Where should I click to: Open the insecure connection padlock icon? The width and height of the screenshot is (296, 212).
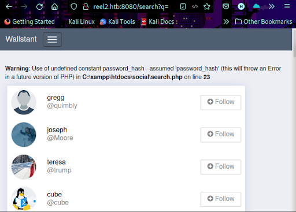click(x=86, y=7)
